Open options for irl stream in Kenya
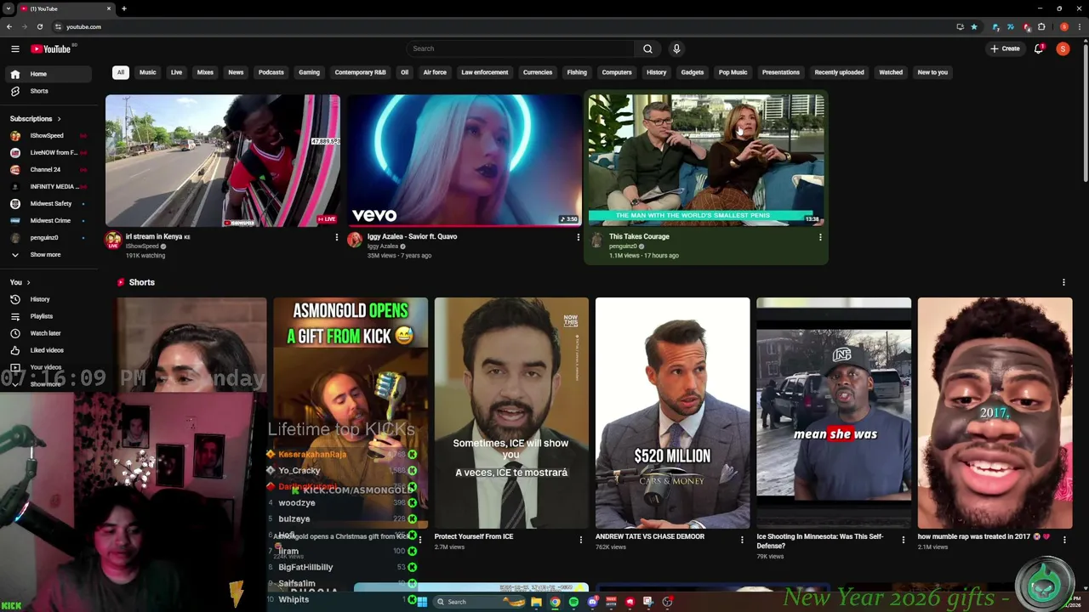The width and height of the screenshot is (1089, 612). 336,237
